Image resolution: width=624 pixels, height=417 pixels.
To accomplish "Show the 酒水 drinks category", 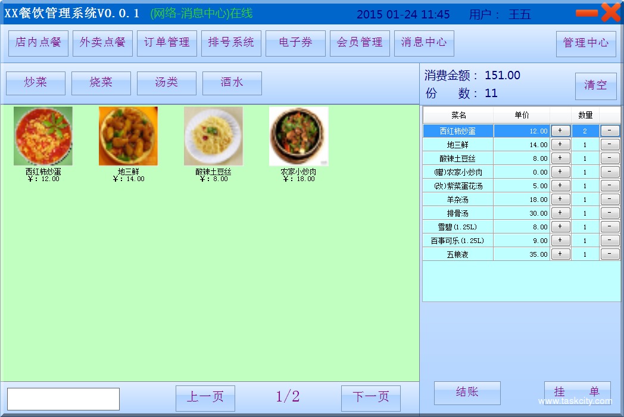I will coord(232,83).
